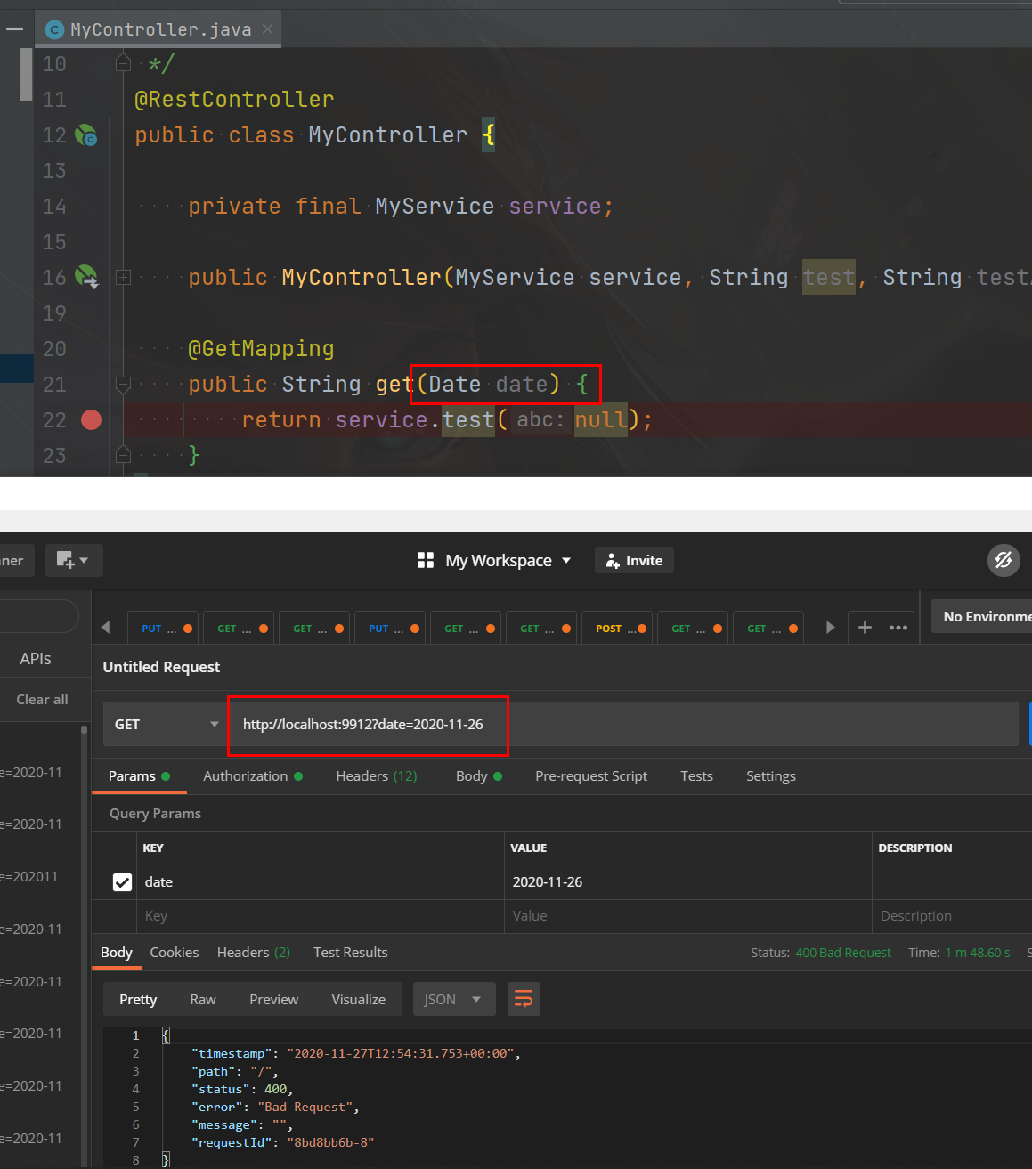Open the new window dropdown in Postman
Image resolution: width=1032 pixels, height=1169 pixels.
(x=74, y=560)
